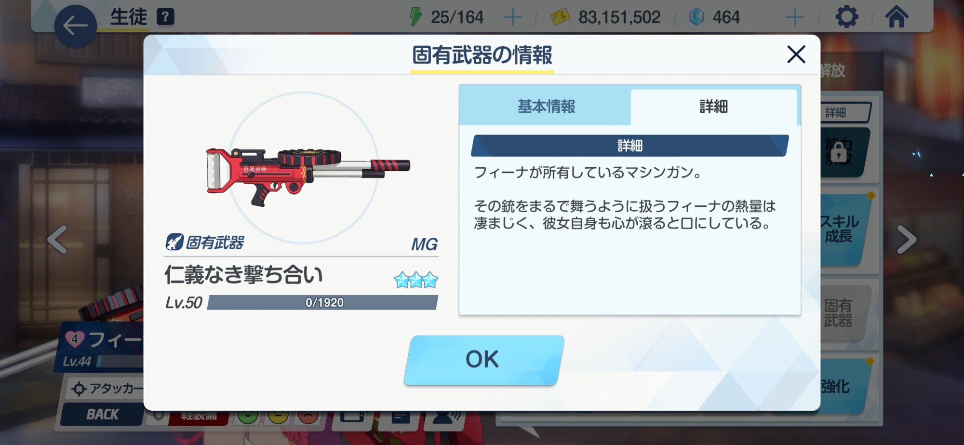The height and width of the screenshot is (445, 964).
Task: Show the previous student with left chevron
Action: click(57, 239)
